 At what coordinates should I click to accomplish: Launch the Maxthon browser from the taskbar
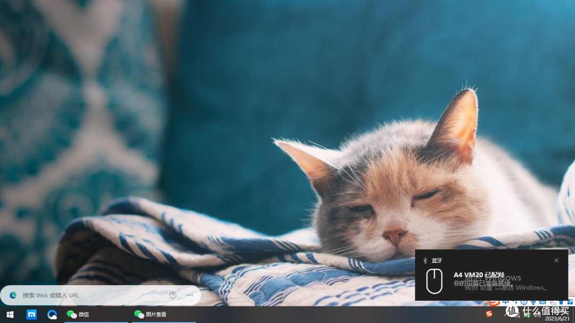click(31, 314)
